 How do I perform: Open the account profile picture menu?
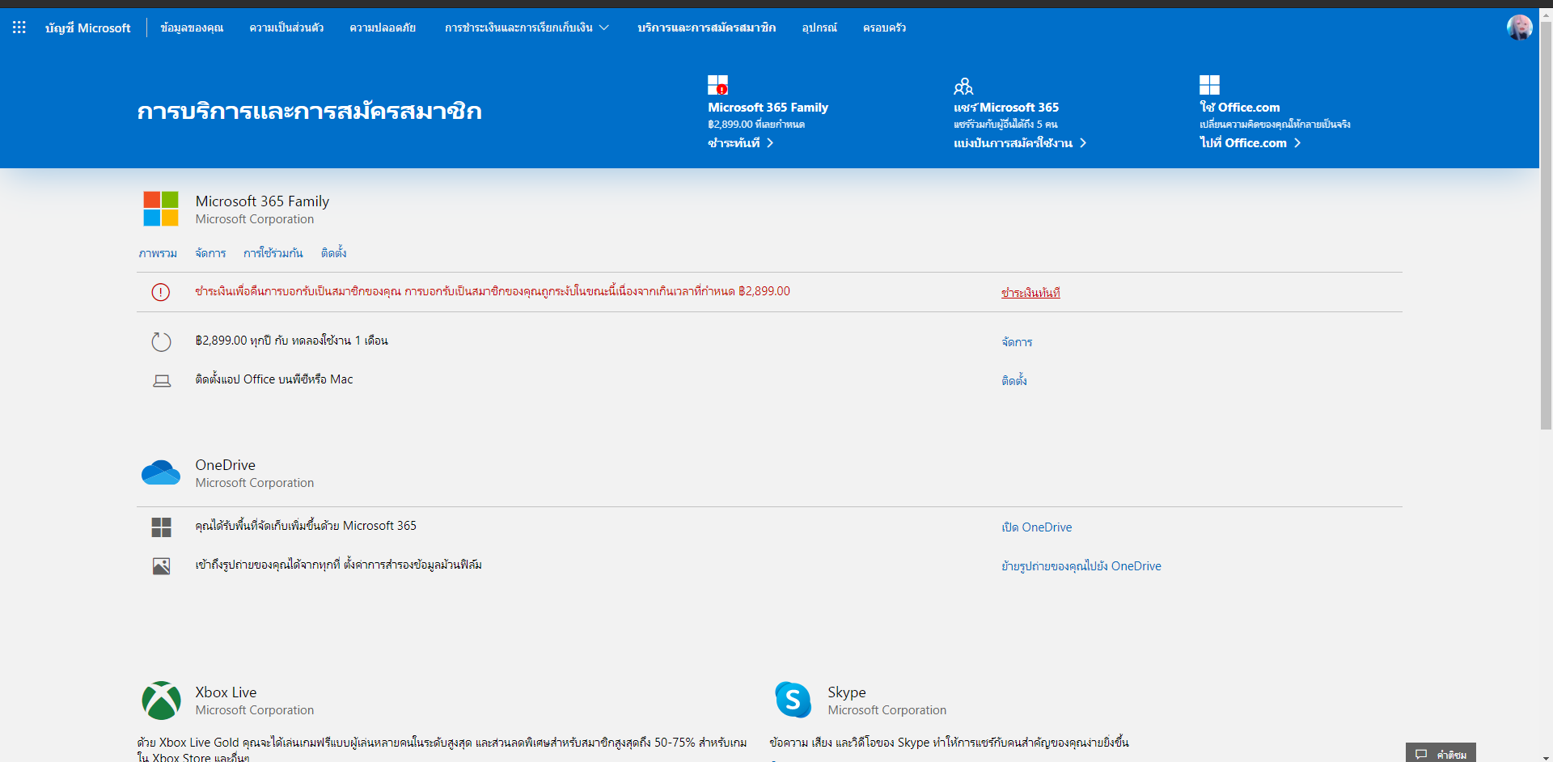coord(1519,28)
